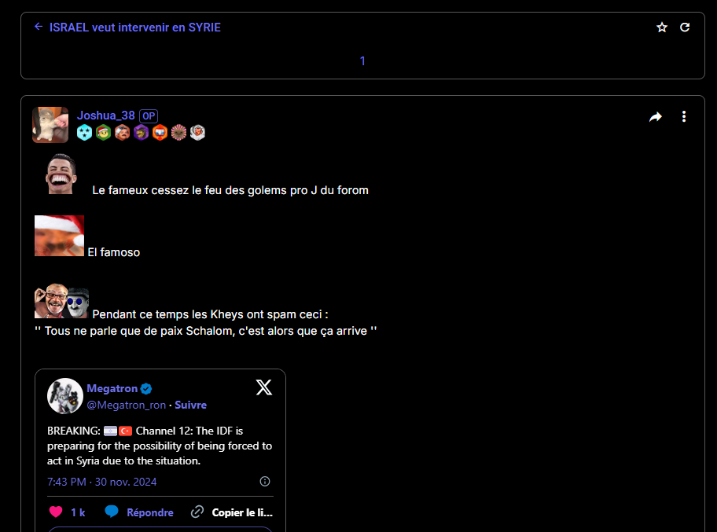Screen dimensions: 717x532
Task: Select page number 1
Action: point(362,61)
